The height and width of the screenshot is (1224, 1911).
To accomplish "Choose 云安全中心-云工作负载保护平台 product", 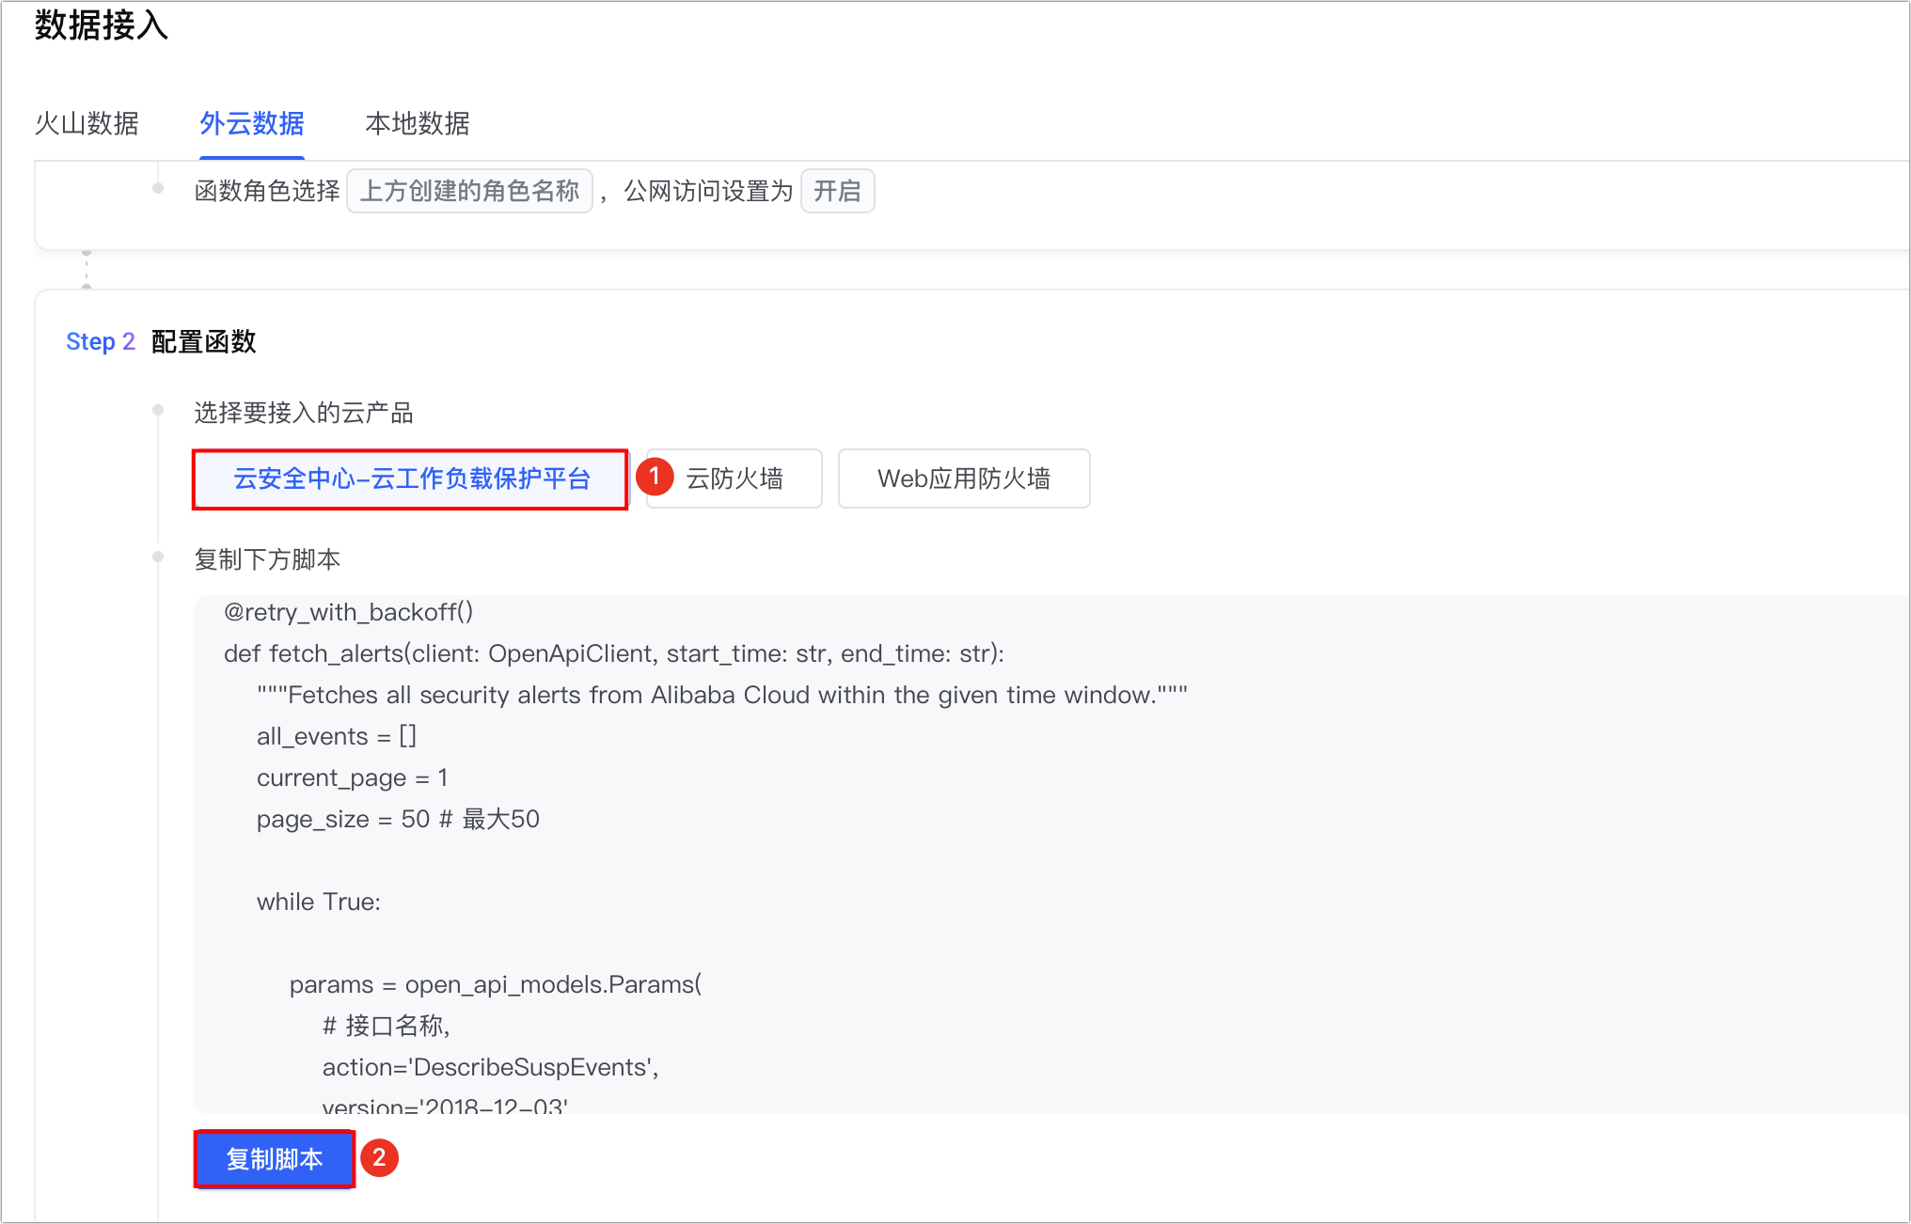I will pos(411,479).
